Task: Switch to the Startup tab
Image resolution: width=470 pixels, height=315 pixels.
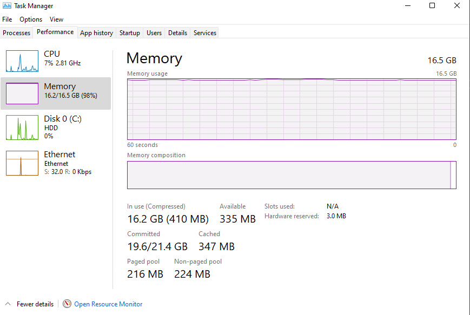Action: point(130,32)
